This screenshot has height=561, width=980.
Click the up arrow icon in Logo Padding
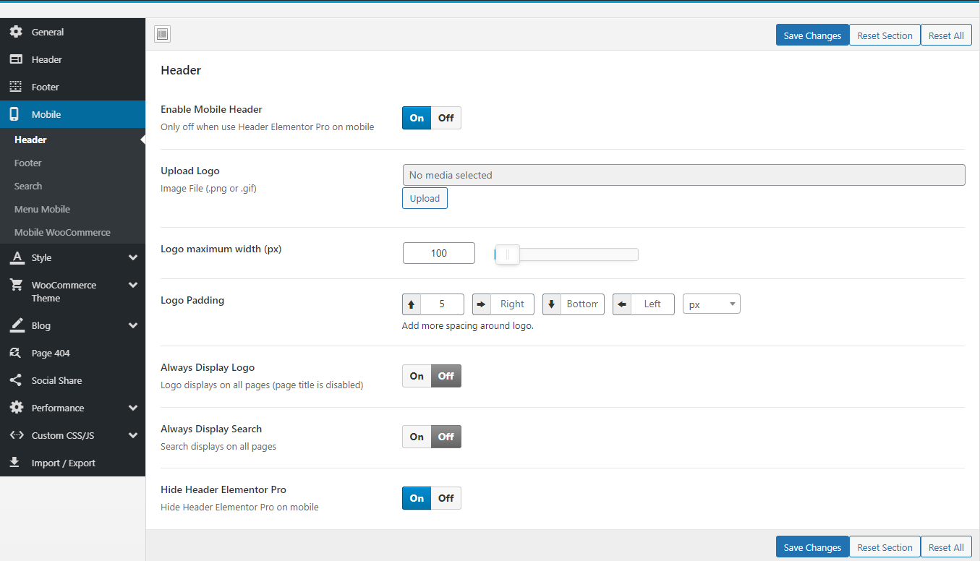pyautogui.click(x=412, y=304)
